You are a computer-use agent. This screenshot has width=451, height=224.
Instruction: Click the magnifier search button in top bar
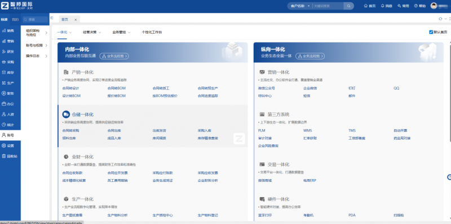coord(348,6)
